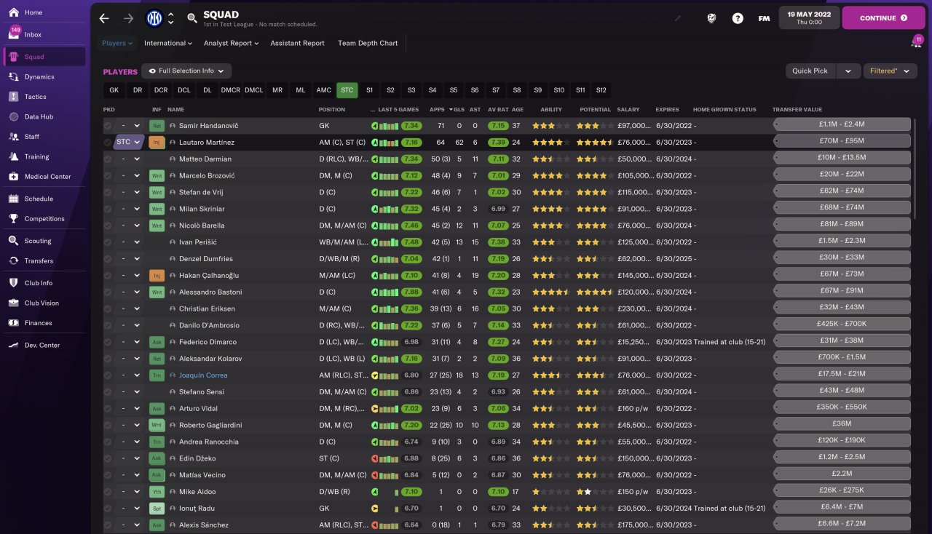Open notifications icon showing badge 11
Image resolution: width=932 pixels, height=534 pixels.
[x=916, y=42]
